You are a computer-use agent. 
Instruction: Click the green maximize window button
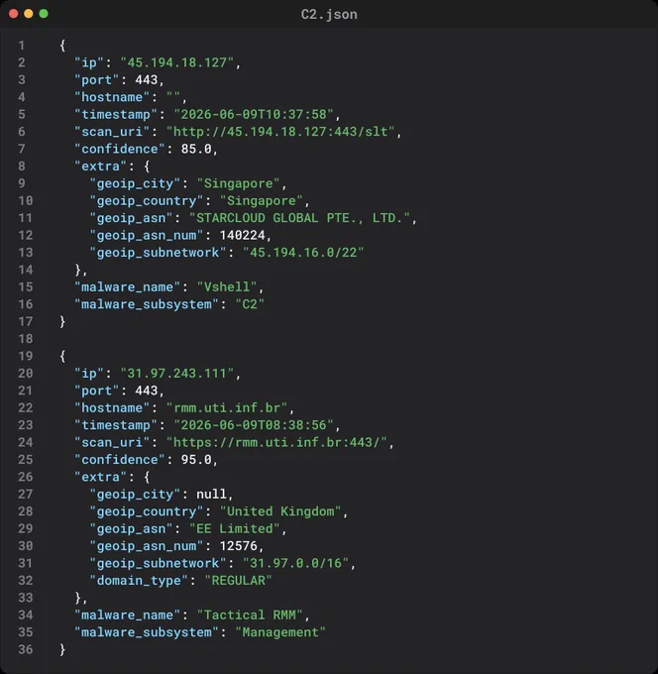pyautogui.click(x=44, y=14)
